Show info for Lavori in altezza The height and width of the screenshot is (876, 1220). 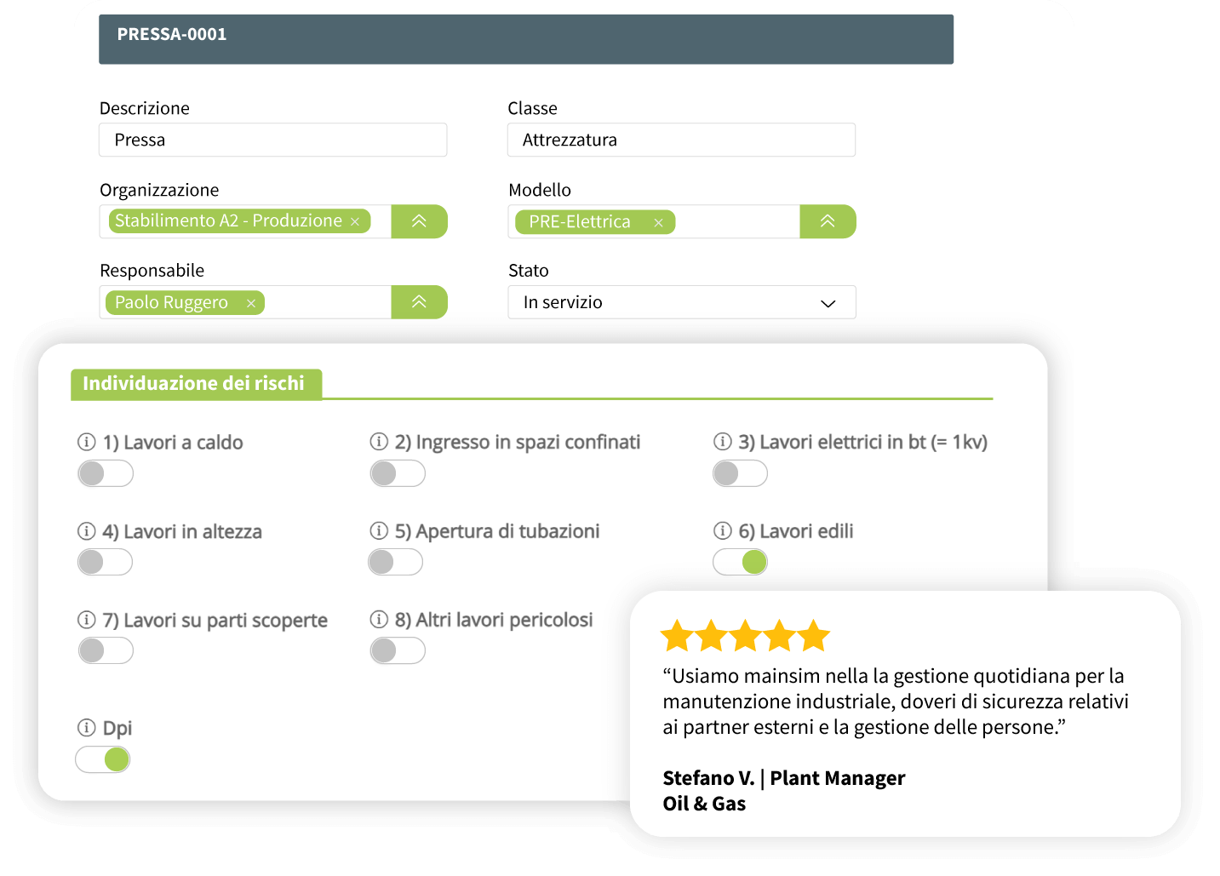(x=87, y=531)
